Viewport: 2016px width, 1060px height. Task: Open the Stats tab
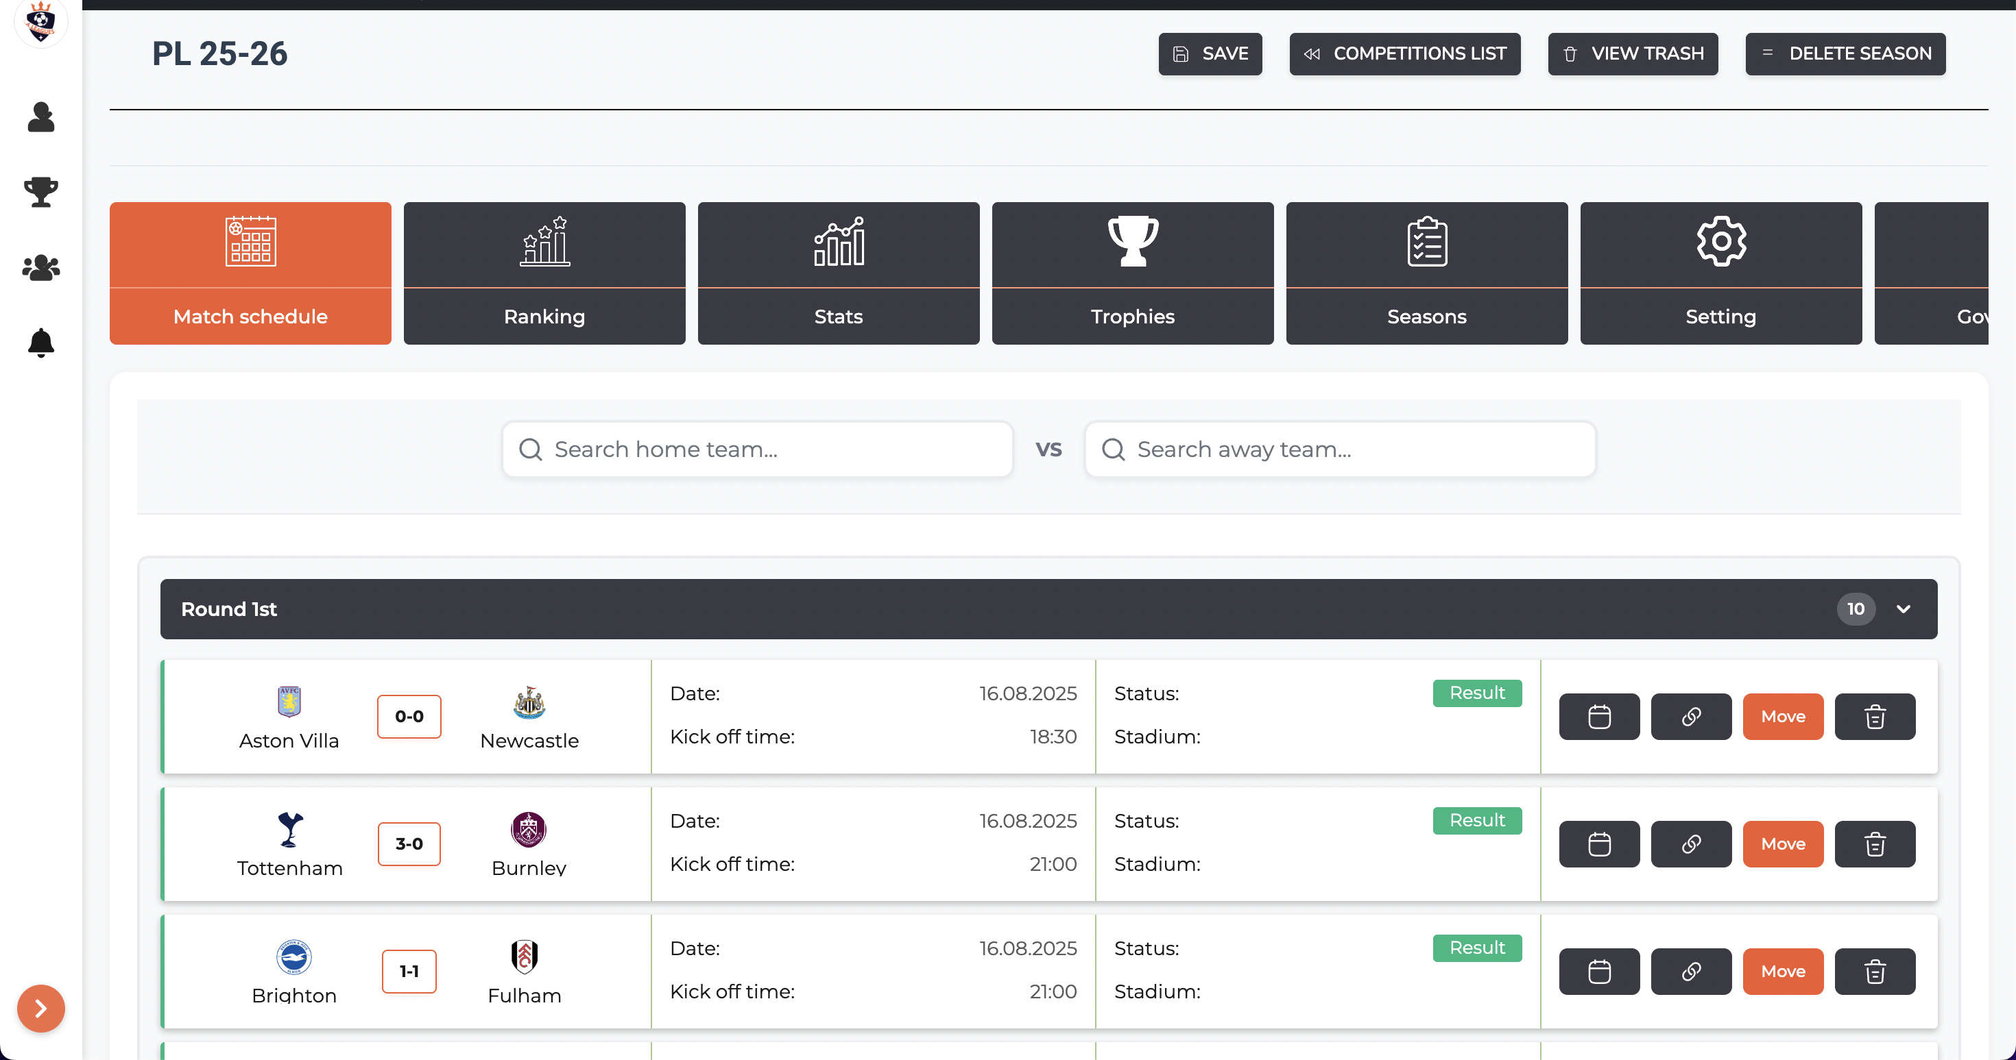coord(838,273)
